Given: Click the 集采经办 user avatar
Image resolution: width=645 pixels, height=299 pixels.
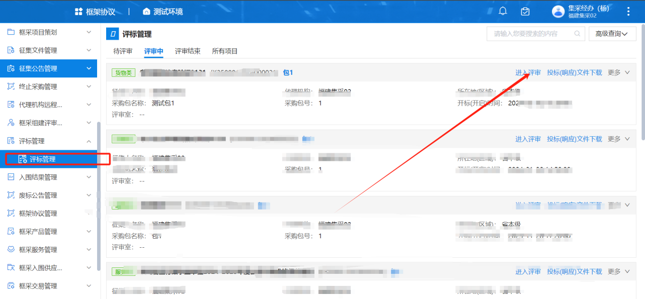Looking at the screenshot, I should [x=558, y=11].
